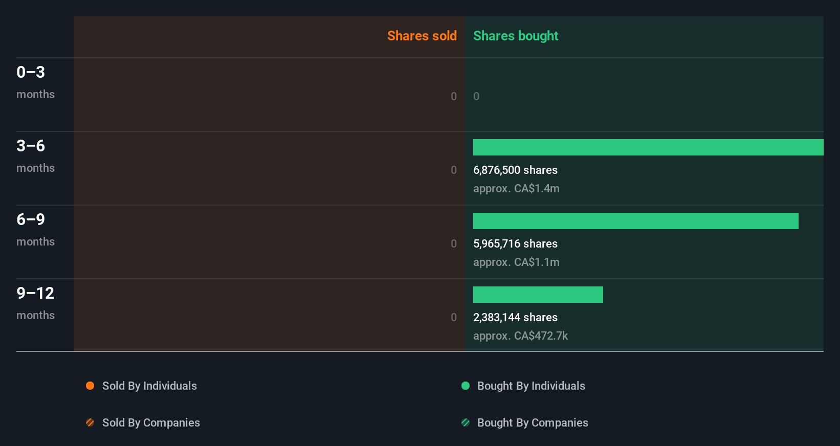The height and width of the screenshot is (446, 840).
Task: Select the 3–6 months row label
Action: (35, 155)
